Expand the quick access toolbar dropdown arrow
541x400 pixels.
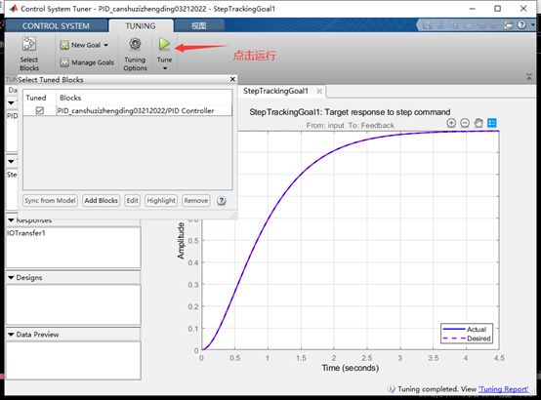pyautogui.click(x=533, y=24)
